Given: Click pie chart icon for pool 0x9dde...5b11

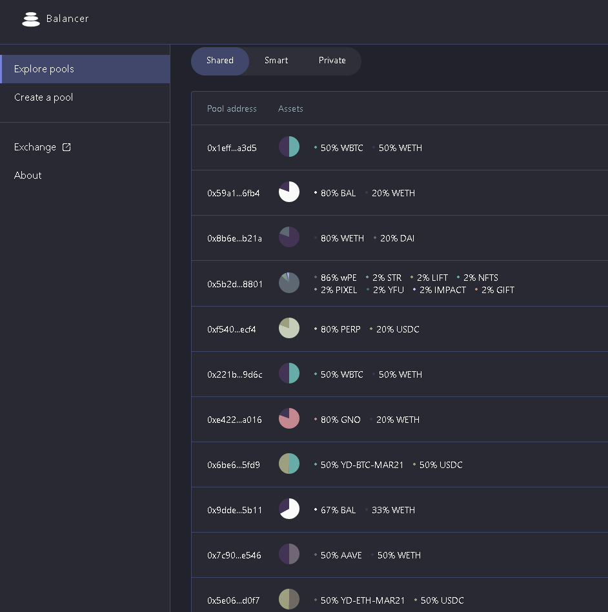Looking at the screenshot, I should 289,509.
